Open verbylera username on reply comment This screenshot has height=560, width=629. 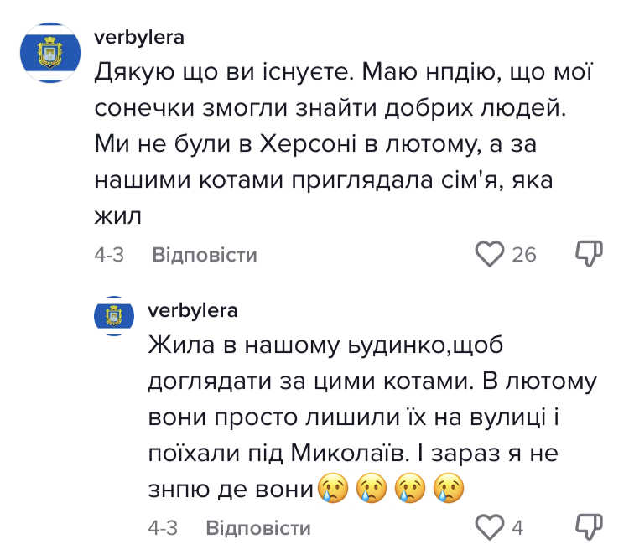192,310
